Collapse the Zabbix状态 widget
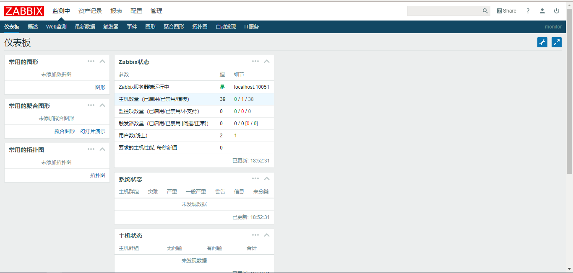 [267, 61]
